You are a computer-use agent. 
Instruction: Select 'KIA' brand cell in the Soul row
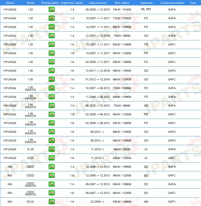pyautogui.click(x=10, y=202)
